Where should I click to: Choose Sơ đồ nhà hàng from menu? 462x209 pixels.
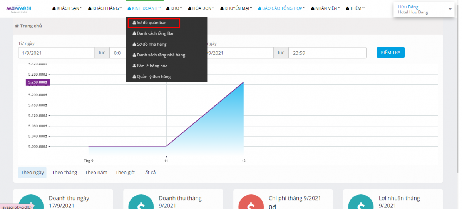151,44
